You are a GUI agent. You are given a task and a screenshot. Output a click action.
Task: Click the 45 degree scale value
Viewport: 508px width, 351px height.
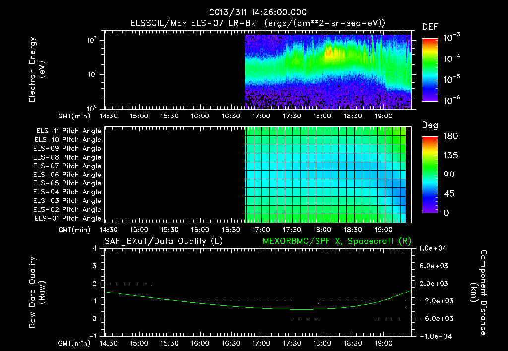[x=449, y=194]
